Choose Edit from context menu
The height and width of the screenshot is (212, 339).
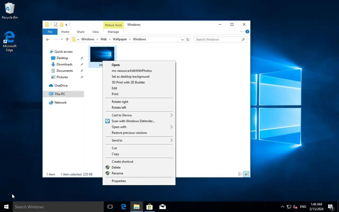[x=139, y=88]
